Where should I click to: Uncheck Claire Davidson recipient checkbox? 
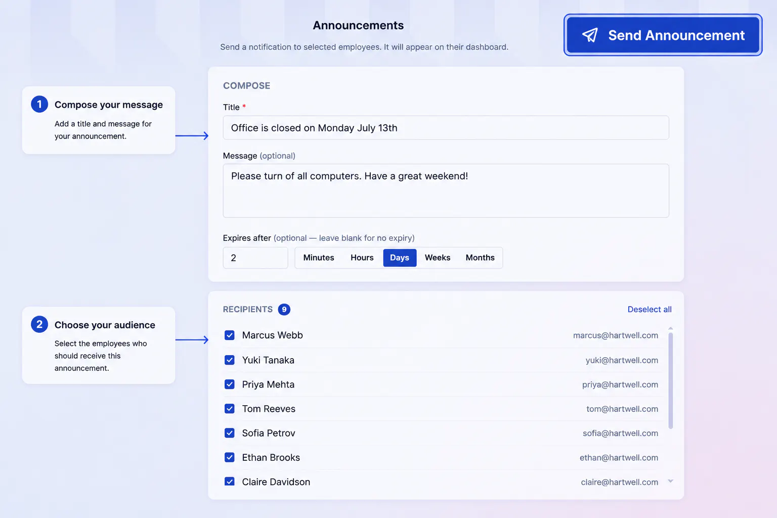[230, 482]
